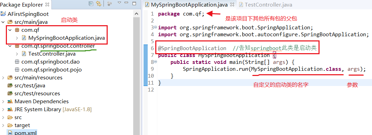Select the AFirstSpingBoot project name
The height and width of the screenshot is (135, 372).
[x=28, y=14]
